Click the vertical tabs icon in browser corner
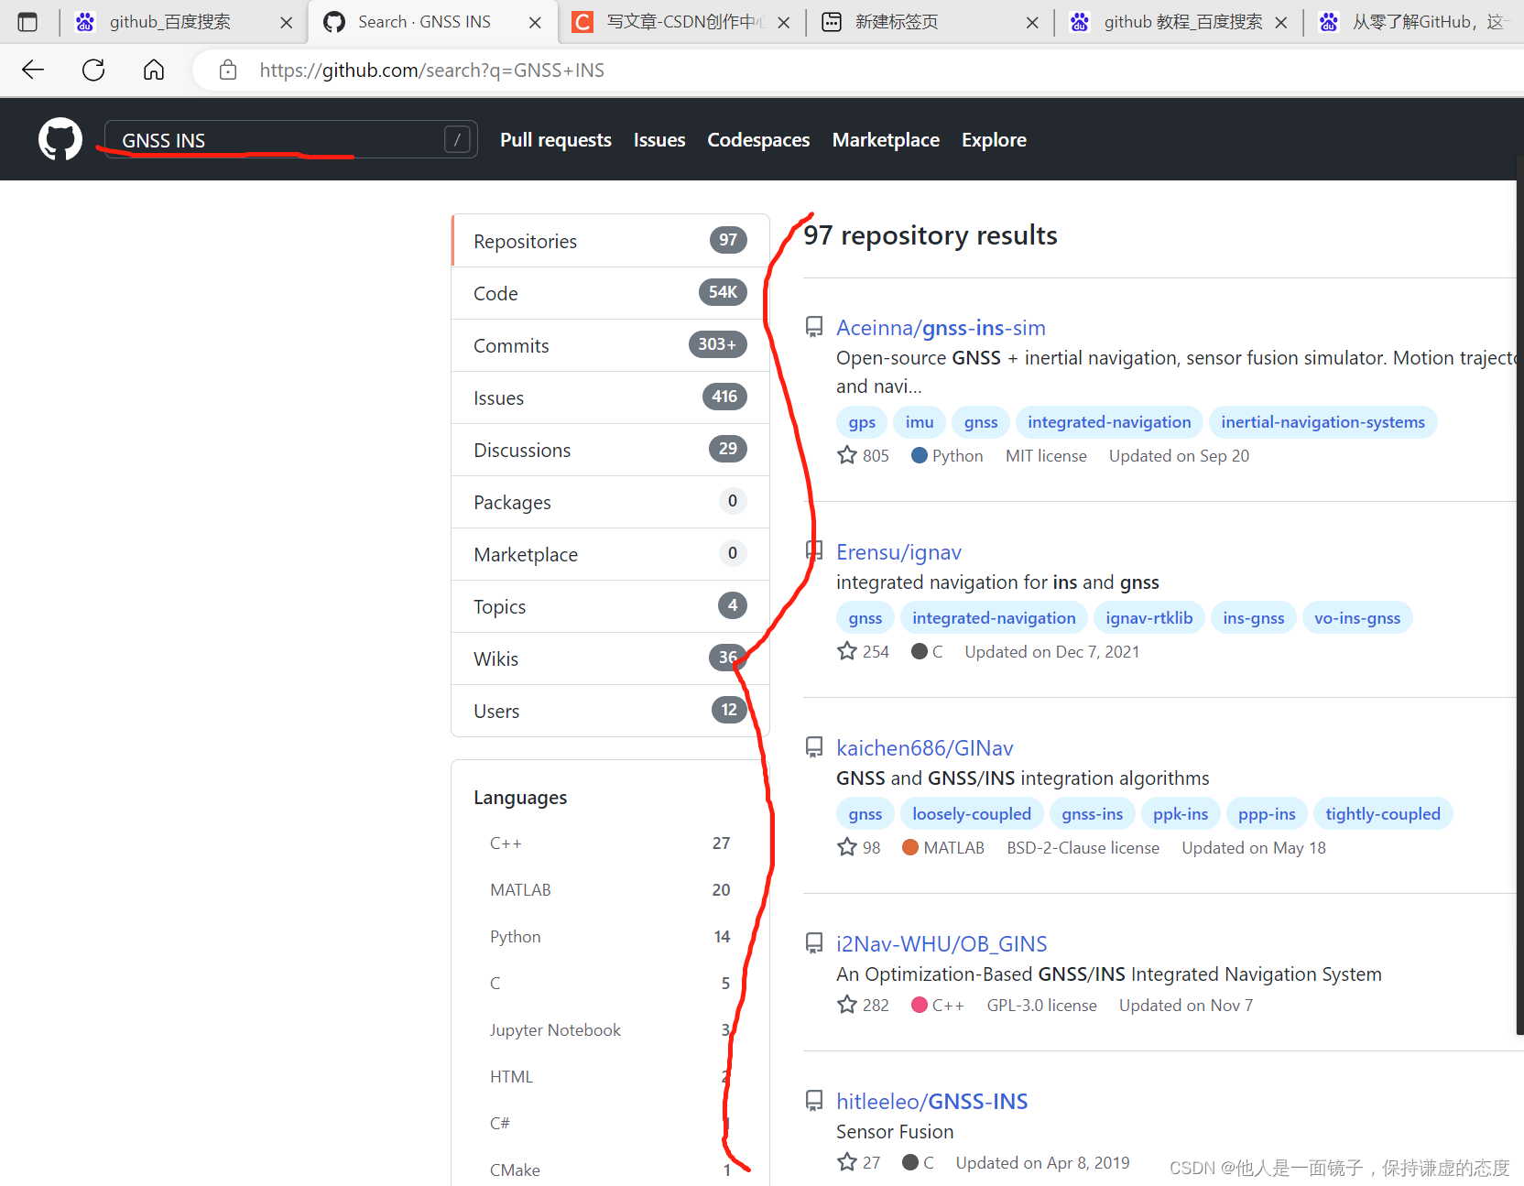 click(x=27, y=21)
